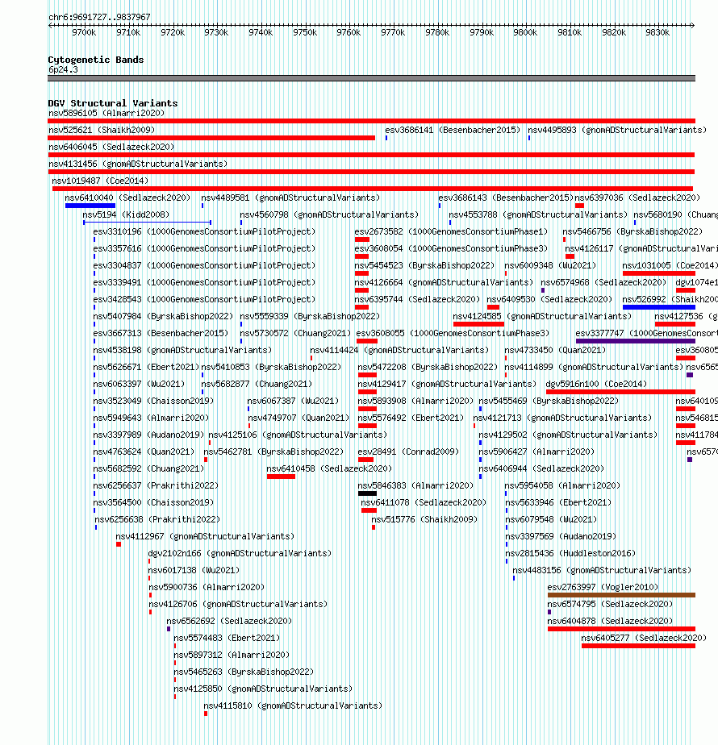The height and width of the screenshot is (745, 718).
Task: Click dgv2102n166 (gnomADStructuralVariants) label
Action: click(240, 553)
